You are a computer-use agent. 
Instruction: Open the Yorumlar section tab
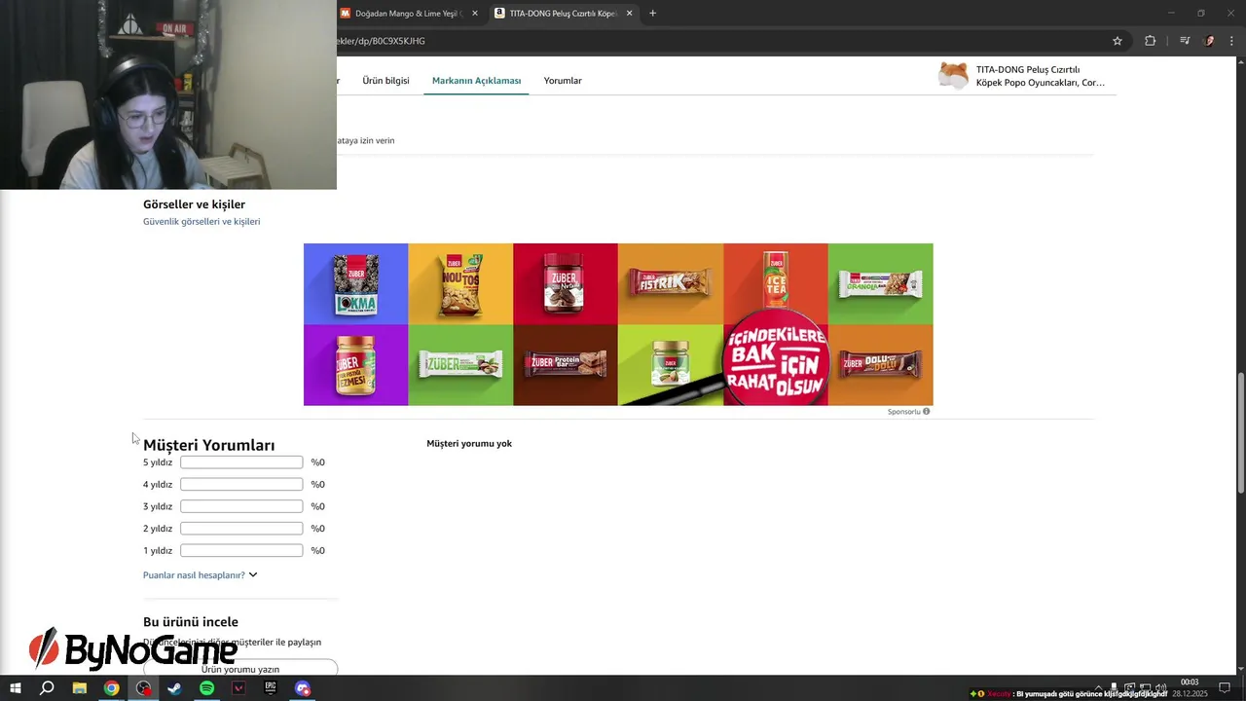[x=563, y=81]
